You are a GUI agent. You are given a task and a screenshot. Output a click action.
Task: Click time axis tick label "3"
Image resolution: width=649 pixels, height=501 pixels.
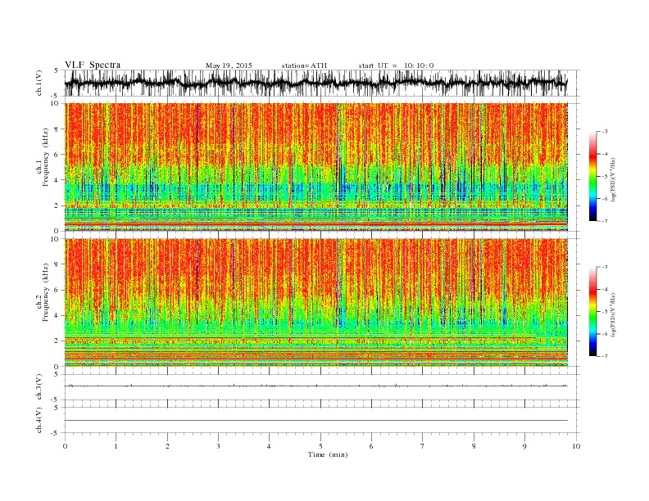[x=218, y=446]
